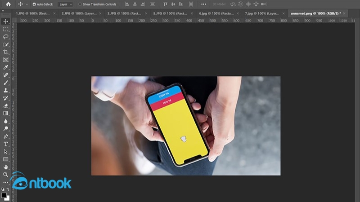360x202 pixels.
Task: Select the Gradient tool
Action: 6,114
